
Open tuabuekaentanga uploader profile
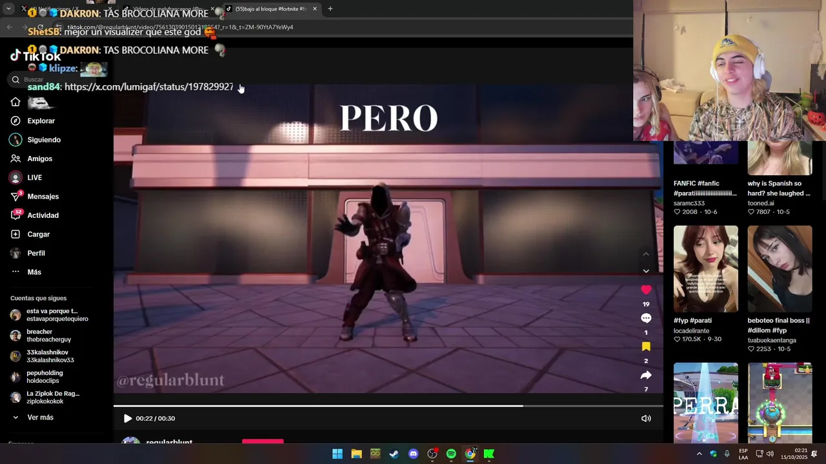coord(772,340)
